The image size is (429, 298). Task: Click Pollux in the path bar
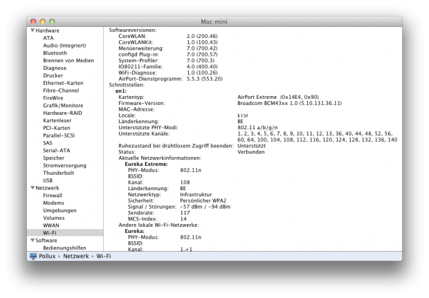pyautogui.click(x=47, y=257)
